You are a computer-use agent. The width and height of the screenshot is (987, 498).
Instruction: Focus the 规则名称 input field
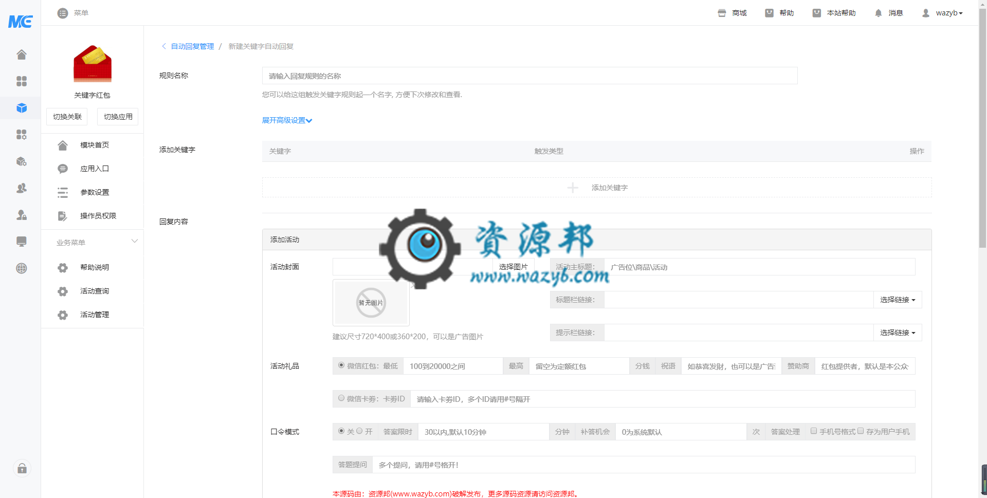coord(529,76)
